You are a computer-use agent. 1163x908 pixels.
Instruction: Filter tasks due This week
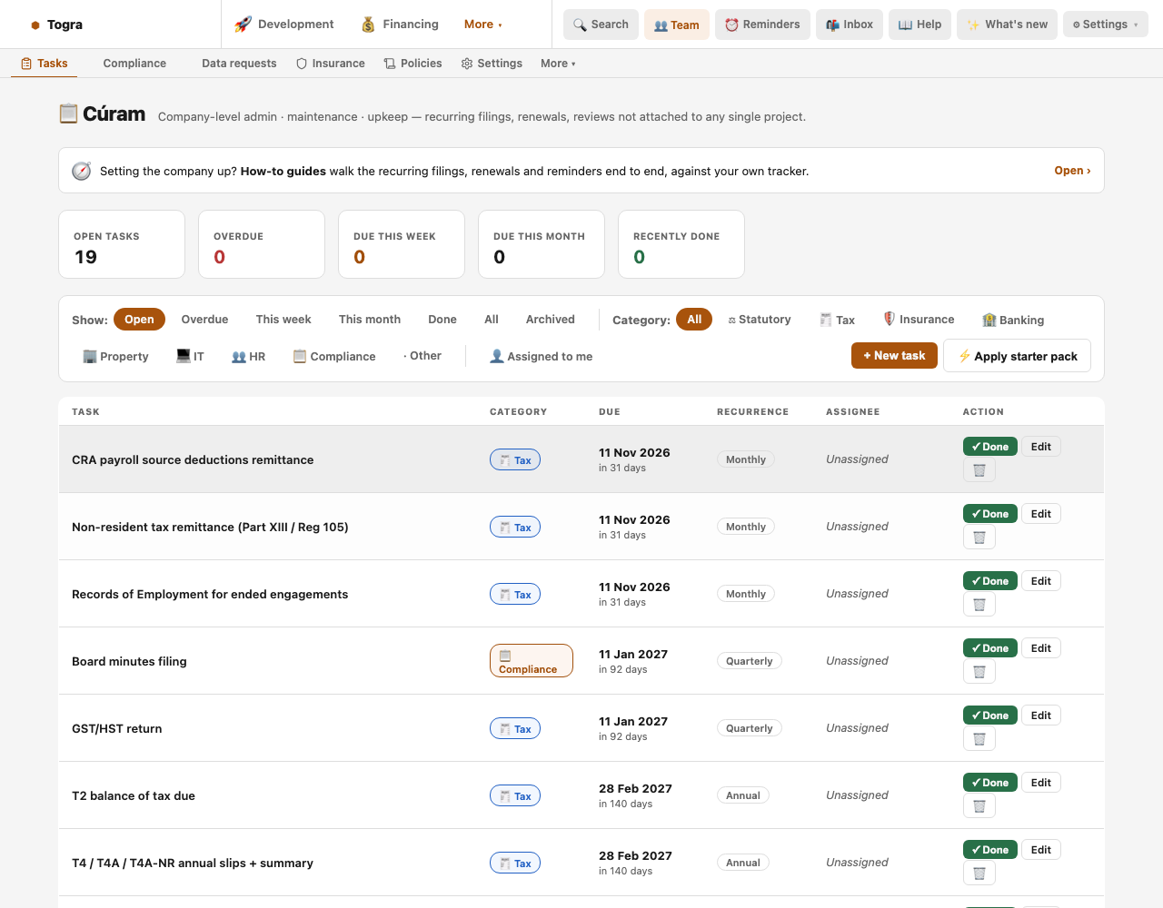tap(283, 320)
